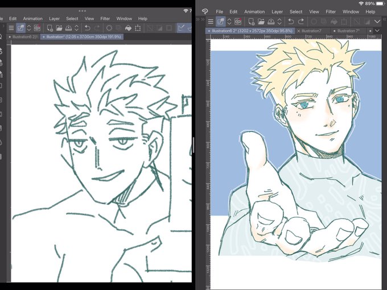The height and width of the screenshot is (290, 387).
Task: Expand the stepper arrows beside the save icon, right window
Action: [x=279, y=22]
